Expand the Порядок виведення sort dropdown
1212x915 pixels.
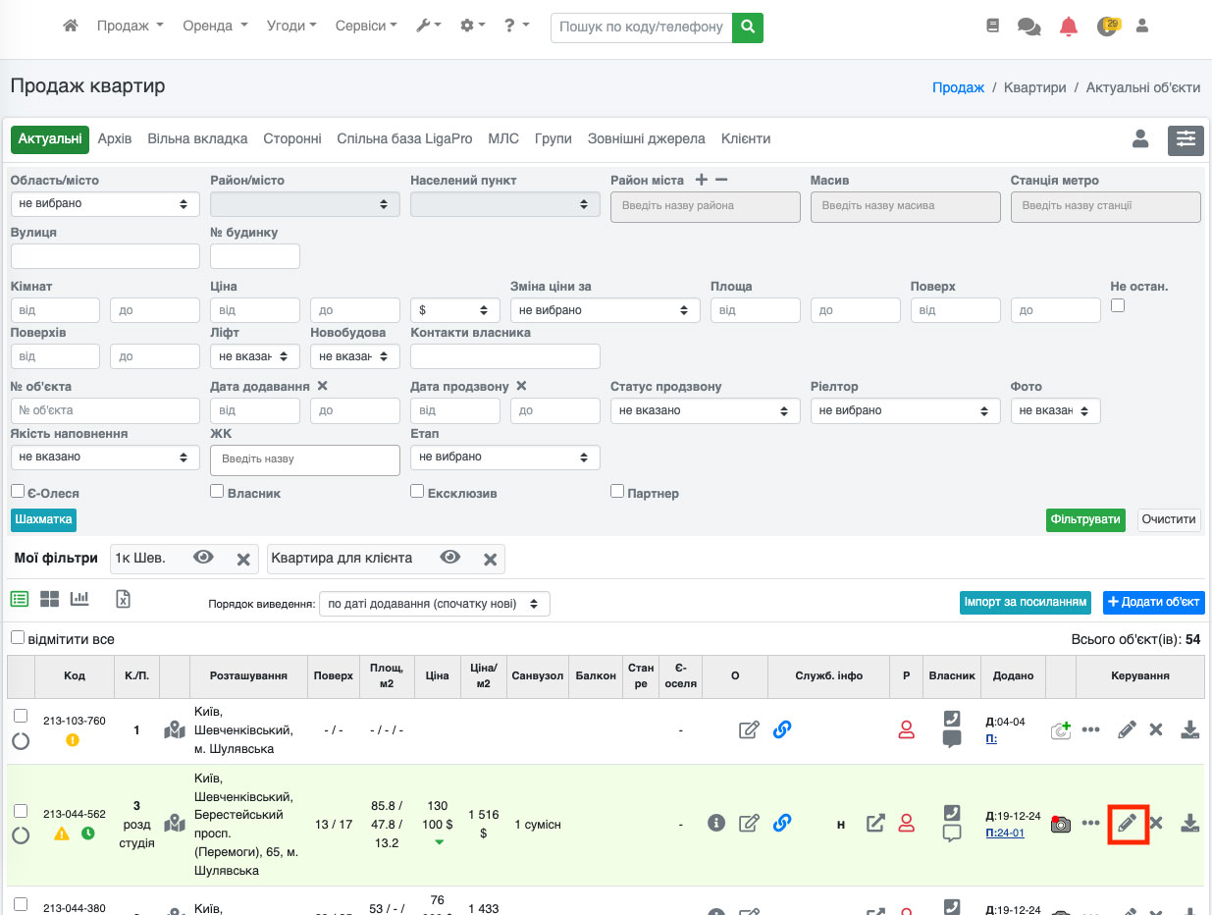(434, 604)
